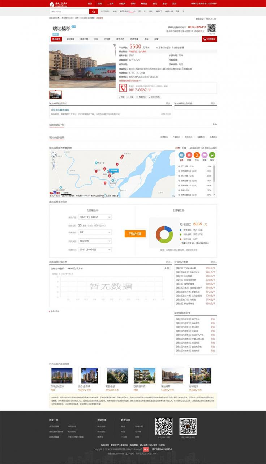This screenshot has height=464, width=266.
Task: Open the 更多 top navigation item
Action: (175, 3)
